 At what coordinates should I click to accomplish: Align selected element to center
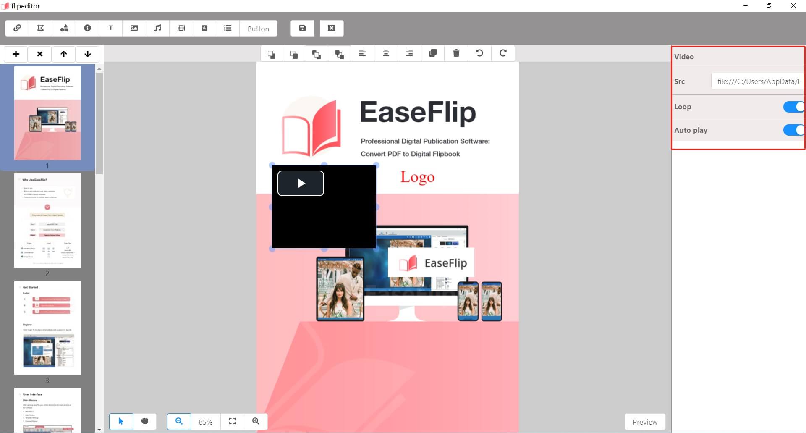[386, 53]
